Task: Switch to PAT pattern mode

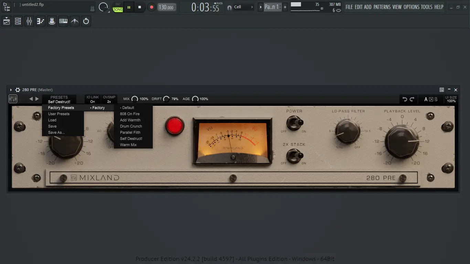Action: 118,4
